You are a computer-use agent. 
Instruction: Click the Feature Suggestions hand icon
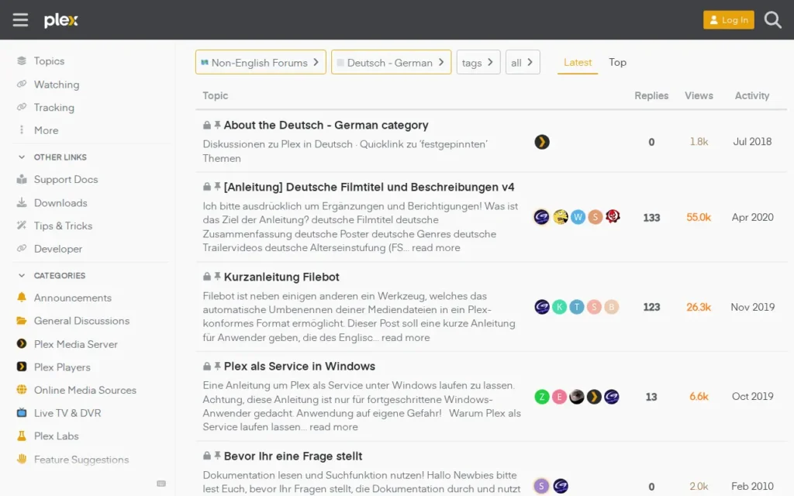[x=21, y=459]
